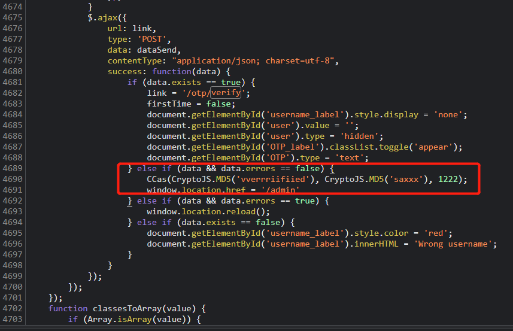Click 'firstTime = false;' statement
This screenshot has width=513, height=331.
191,104
